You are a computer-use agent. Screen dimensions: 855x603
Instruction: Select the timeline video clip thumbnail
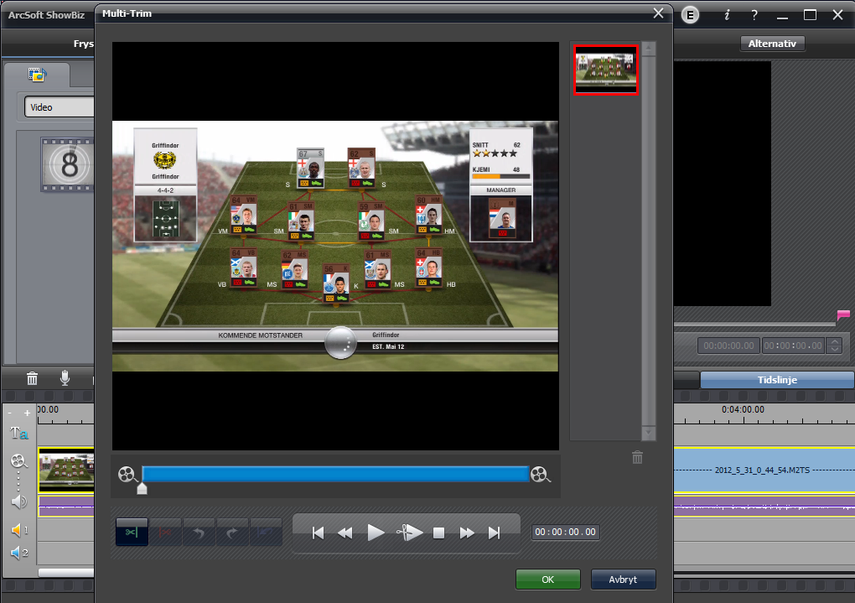(66, 470)
